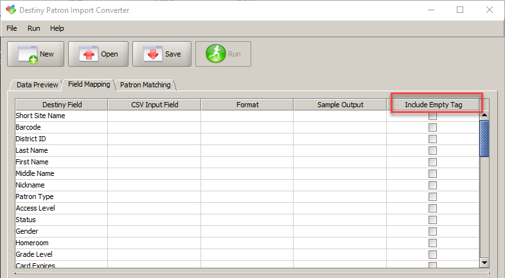
Task: Minimize the Destiny Patron Import Converter window
Action: (431, 10)
